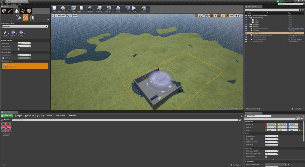Open Landscape Manage mode
This screenshot has width=305, height=167.
click(18, 18)
